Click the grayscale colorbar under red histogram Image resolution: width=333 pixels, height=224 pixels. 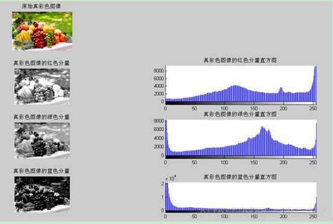241,103
